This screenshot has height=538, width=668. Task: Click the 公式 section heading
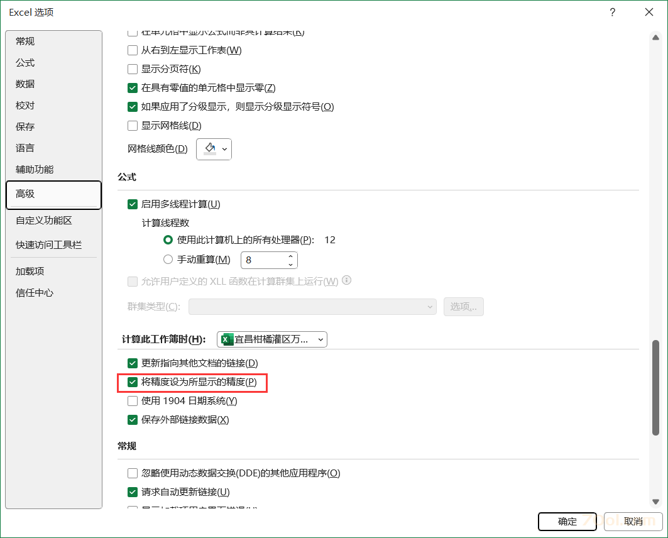tap(127, 177)
